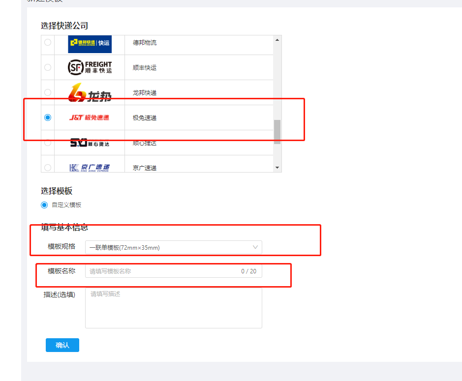The height and width of the screenshot is (381, 462).
Task: Click the 顺丰快运 company name
Action: 145,68
